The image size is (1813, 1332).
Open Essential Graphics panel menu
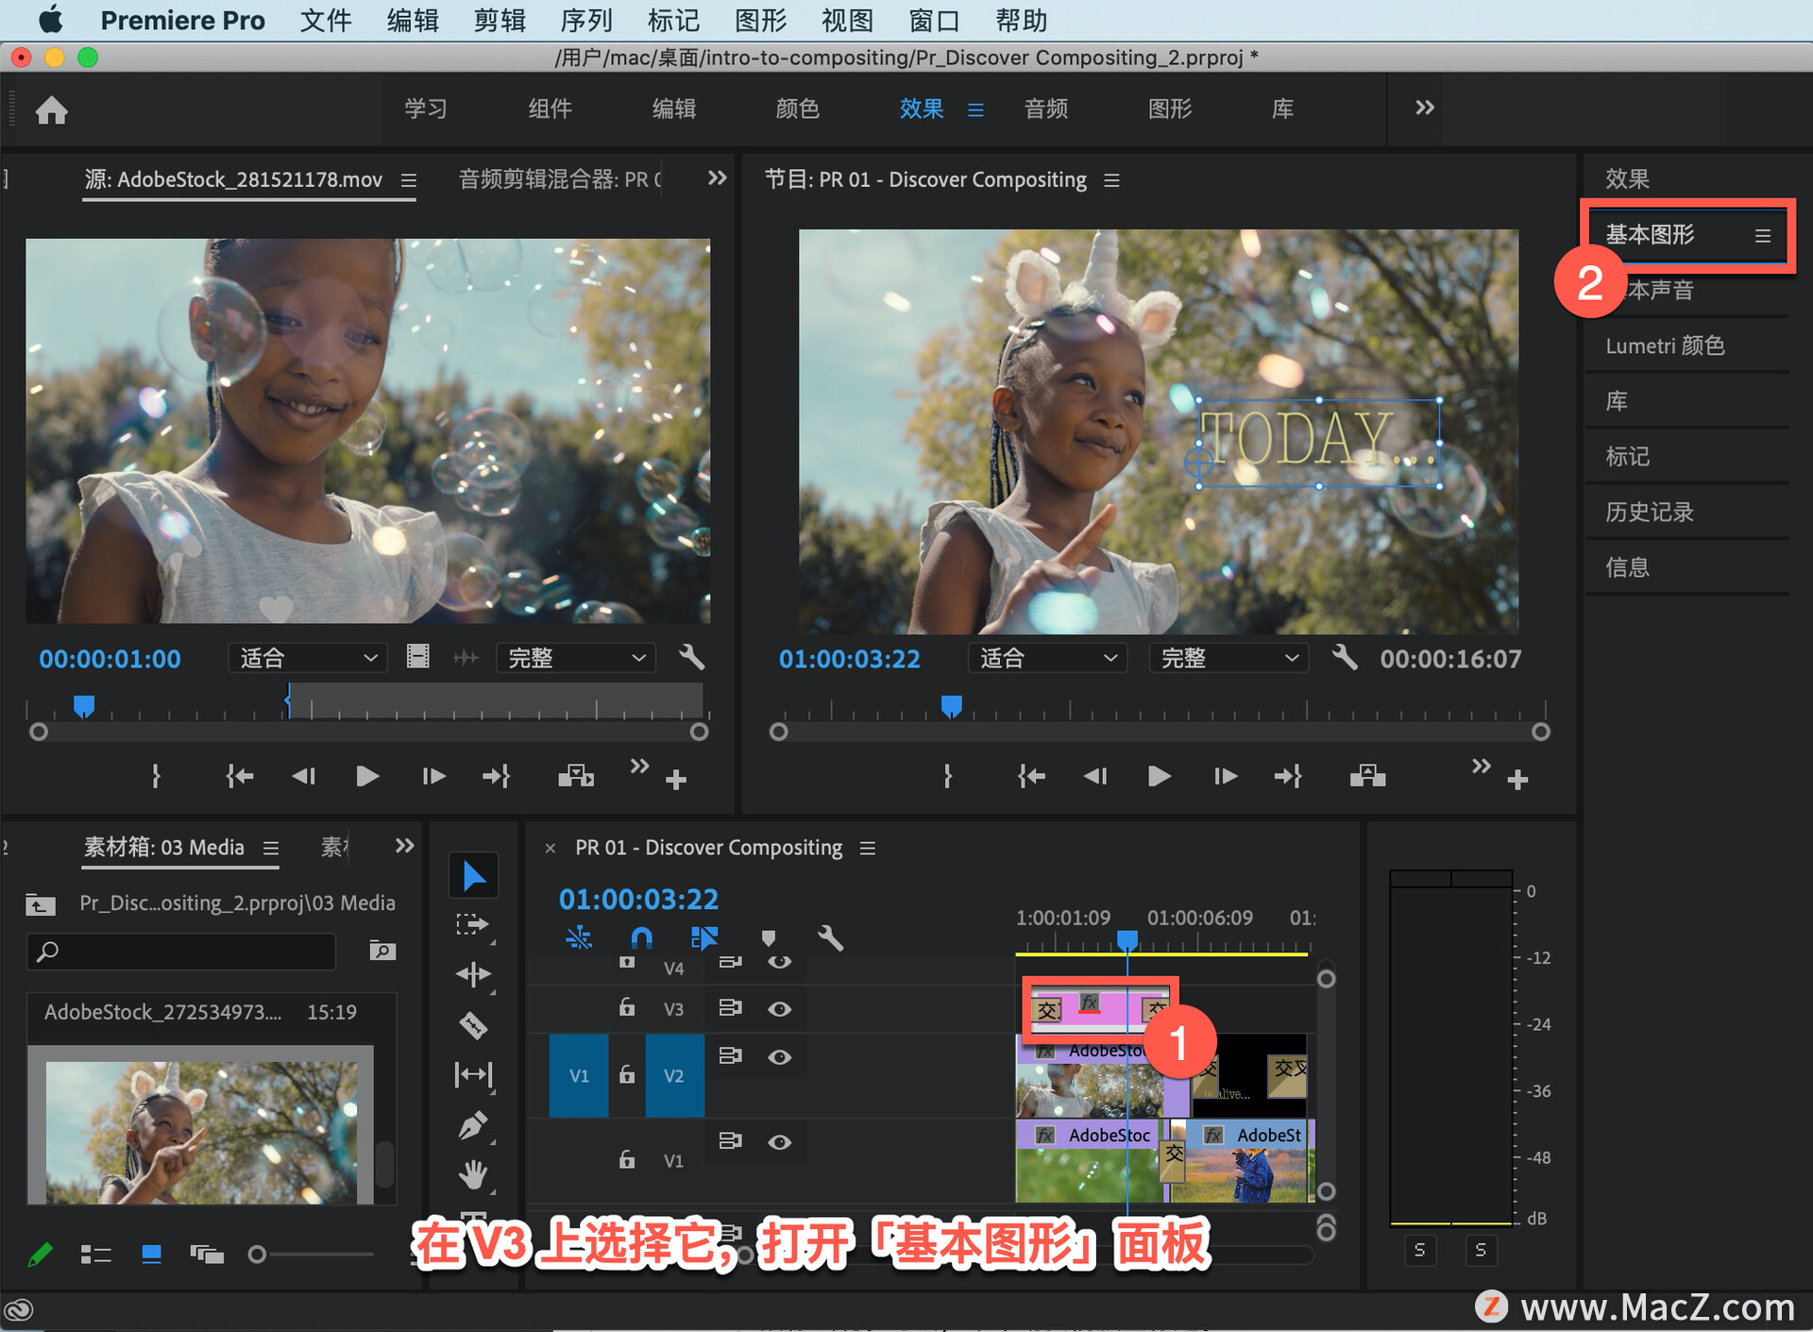pyautogui.click(x=1762, y=235)
